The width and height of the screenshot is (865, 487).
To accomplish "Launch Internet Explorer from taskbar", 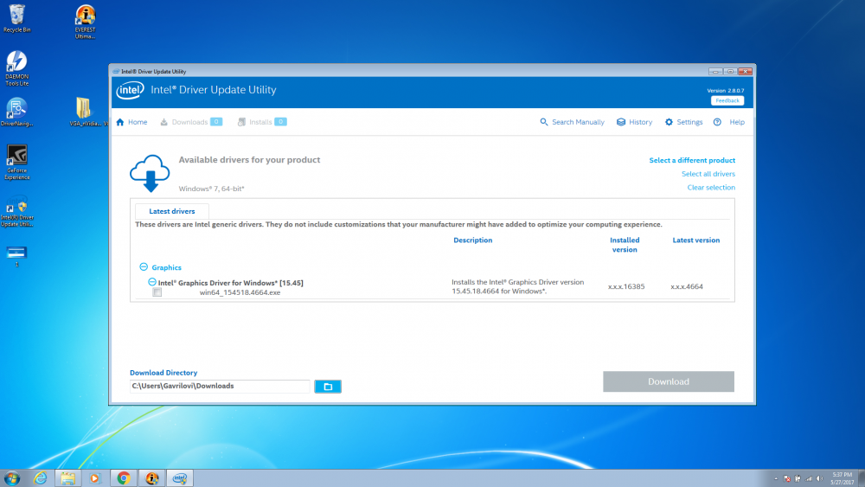I will click(41, 477).
